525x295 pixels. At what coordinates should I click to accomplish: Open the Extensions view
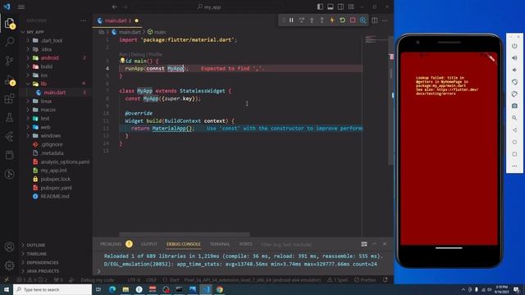[9, 98]
